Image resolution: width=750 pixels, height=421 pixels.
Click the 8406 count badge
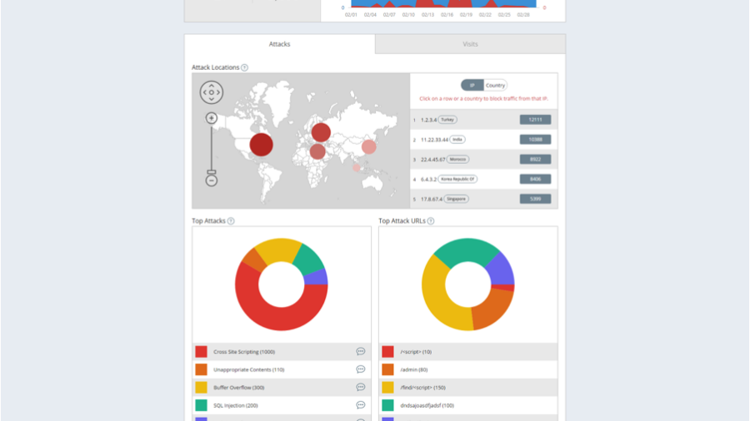pos(535,179)
